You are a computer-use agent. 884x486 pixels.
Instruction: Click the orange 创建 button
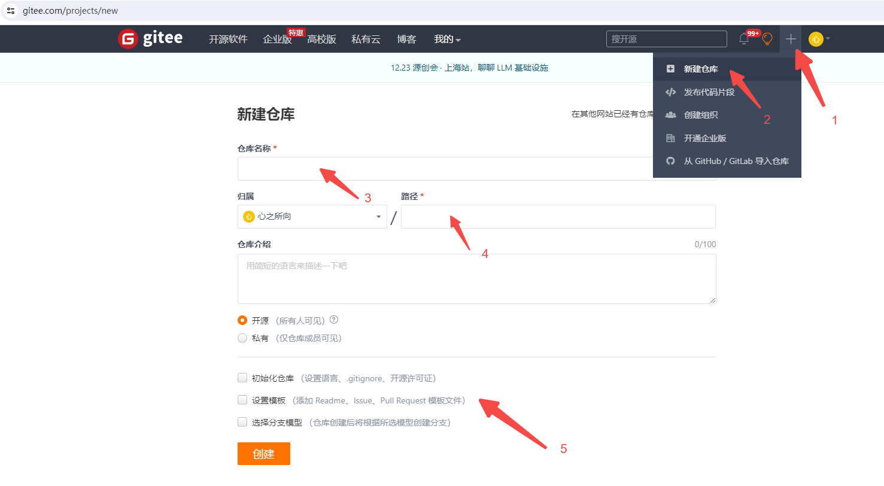tap(264, 454)
